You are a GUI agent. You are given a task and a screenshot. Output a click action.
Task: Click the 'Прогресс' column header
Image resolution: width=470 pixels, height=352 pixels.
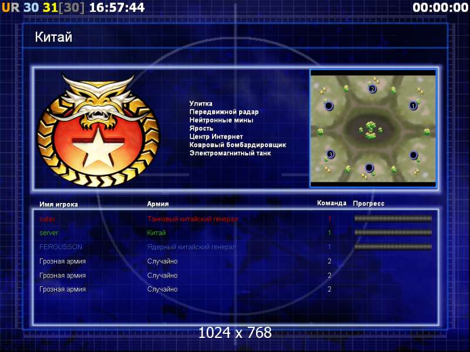pos(368,204)
